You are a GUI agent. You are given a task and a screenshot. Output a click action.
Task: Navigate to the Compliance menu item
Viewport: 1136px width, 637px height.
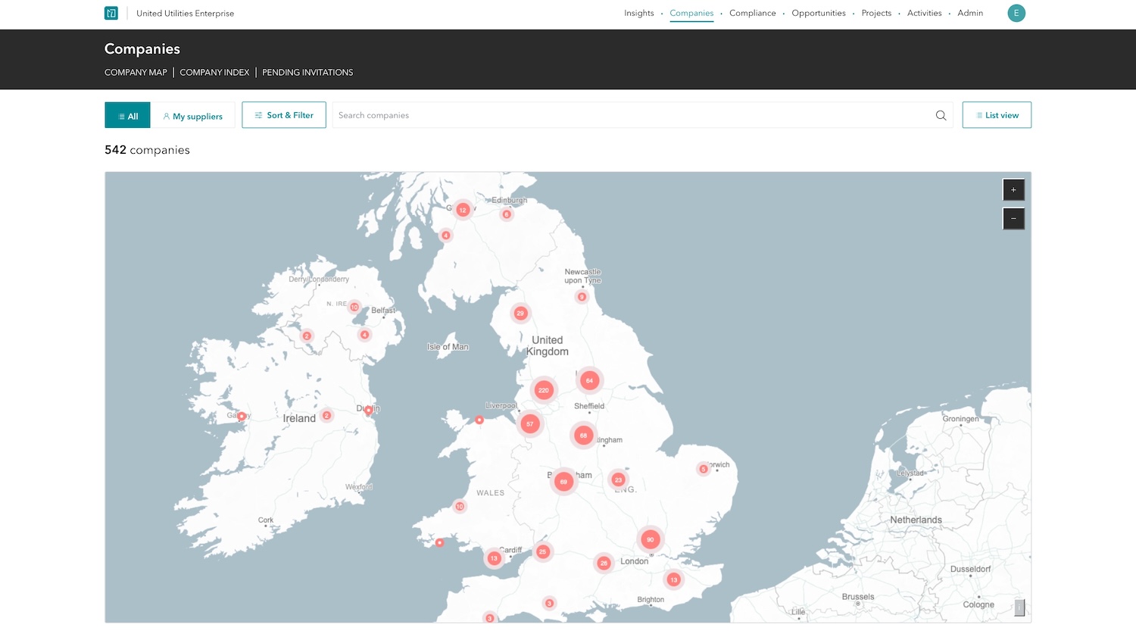coord(752,13)
